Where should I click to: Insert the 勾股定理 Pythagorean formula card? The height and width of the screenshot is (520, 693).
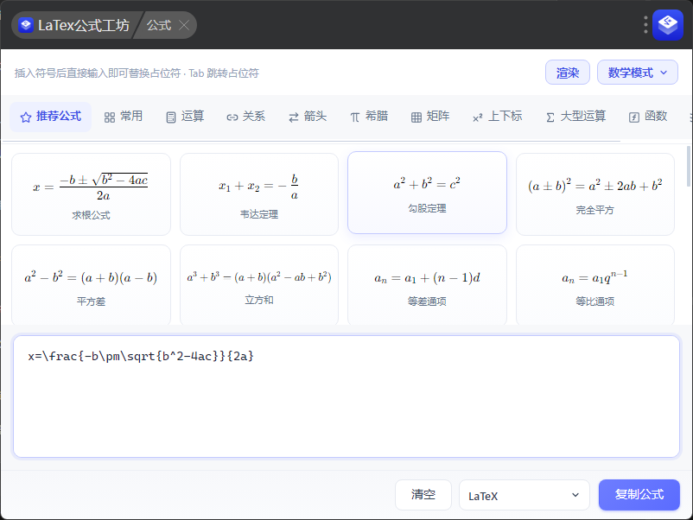click(x=427, y=193)
